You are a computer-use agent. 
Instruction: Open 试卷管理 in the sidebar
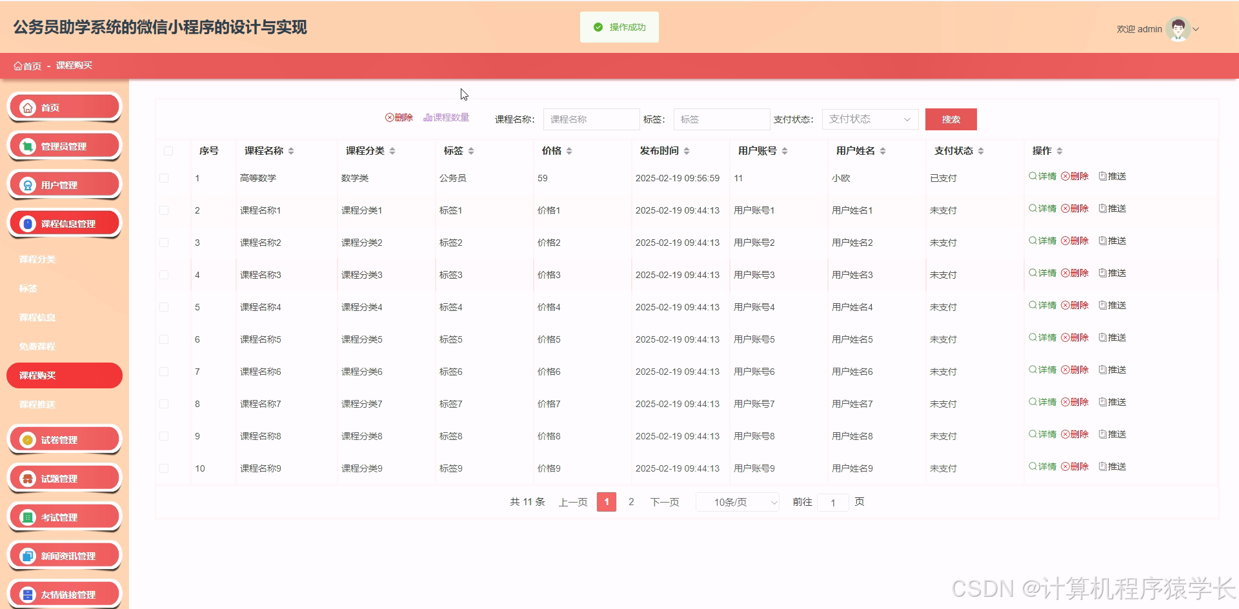coord(64,439)
